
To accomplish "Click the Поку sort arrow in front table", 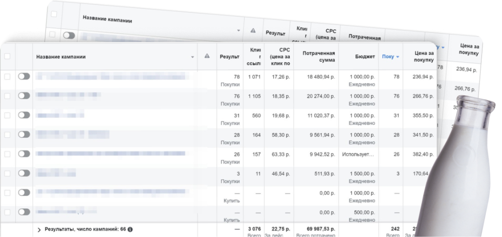I will coord(398,57).
